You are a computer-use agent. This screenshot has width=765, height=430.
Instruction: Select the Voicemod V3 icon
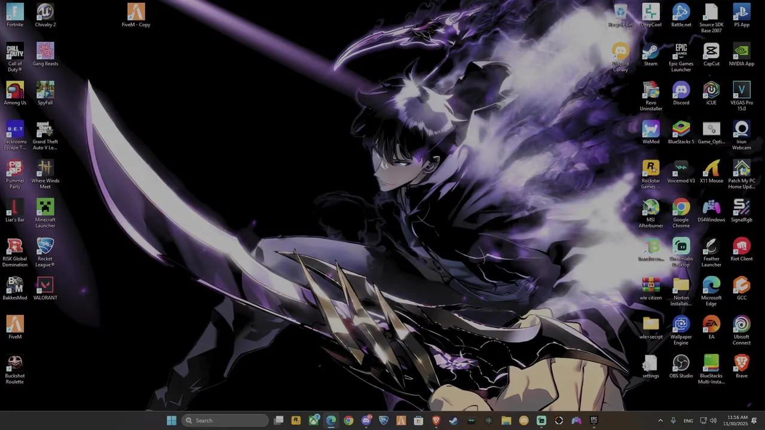point(681,171)
